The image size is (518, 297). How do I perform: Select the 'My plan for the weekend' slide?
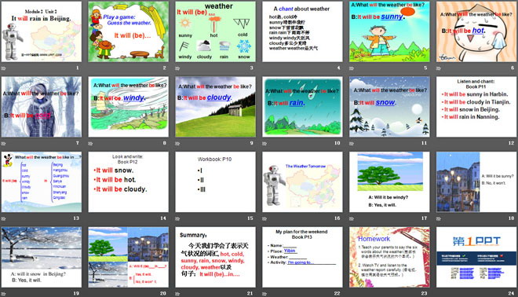click(x=302, y=257)
